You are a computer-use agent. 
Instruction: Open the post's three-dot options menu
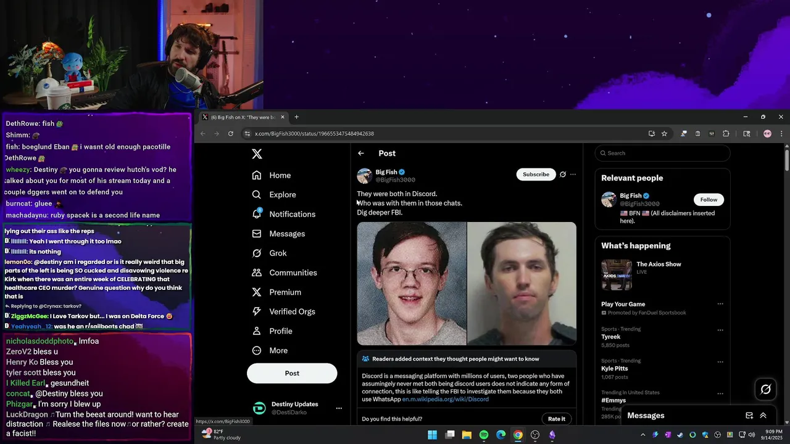(x=573, y=175)
